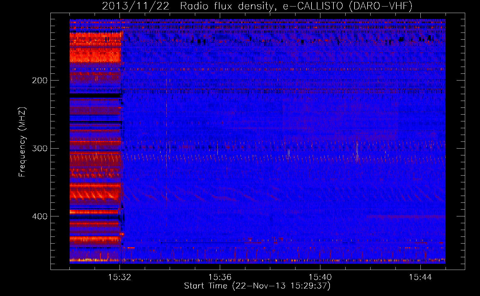Click the 200 frequency tick label
480x296 pixels.
point(40,81)
